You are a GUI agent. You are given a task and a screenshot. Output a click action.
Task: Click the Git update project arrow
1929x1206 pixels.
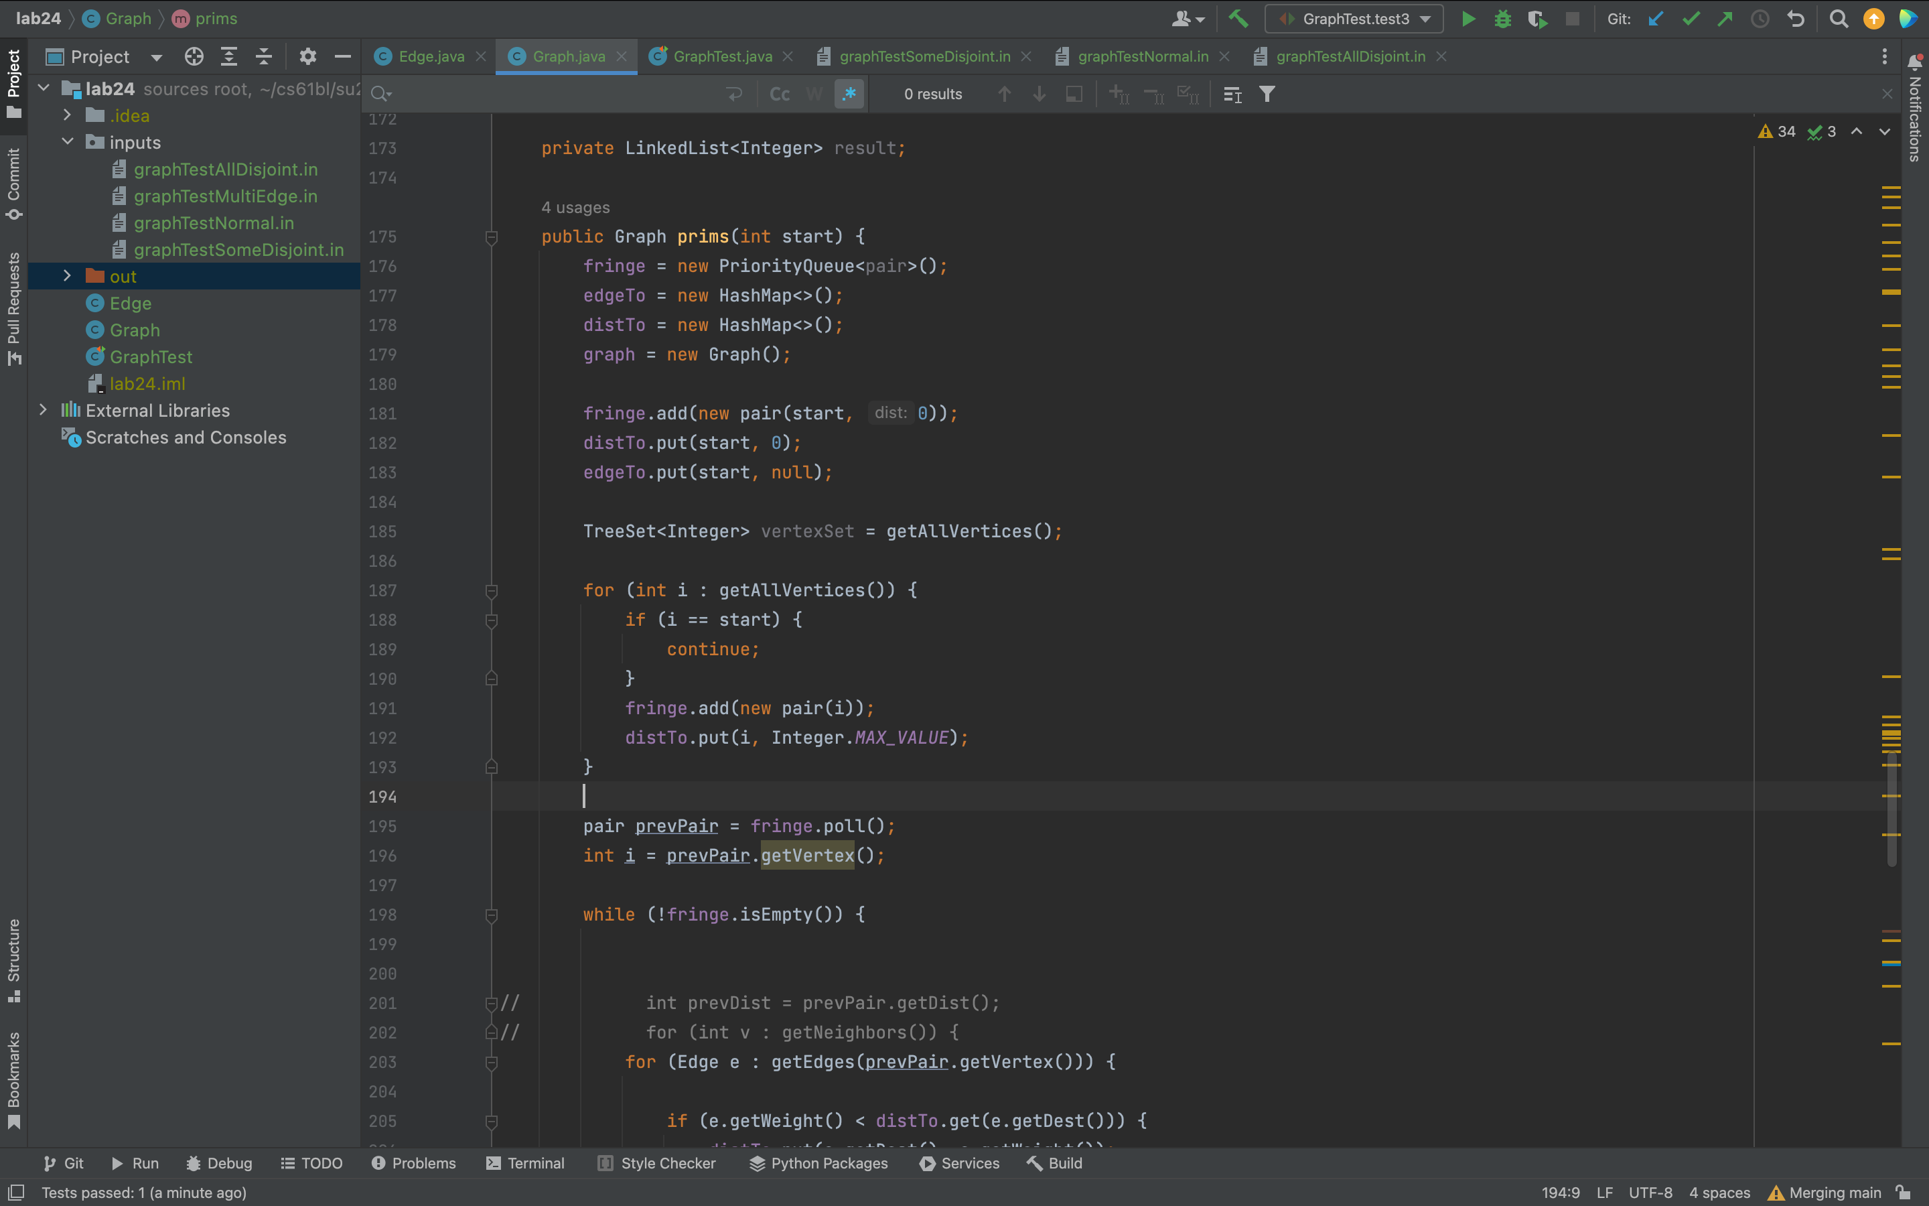tap(1656, 18)
